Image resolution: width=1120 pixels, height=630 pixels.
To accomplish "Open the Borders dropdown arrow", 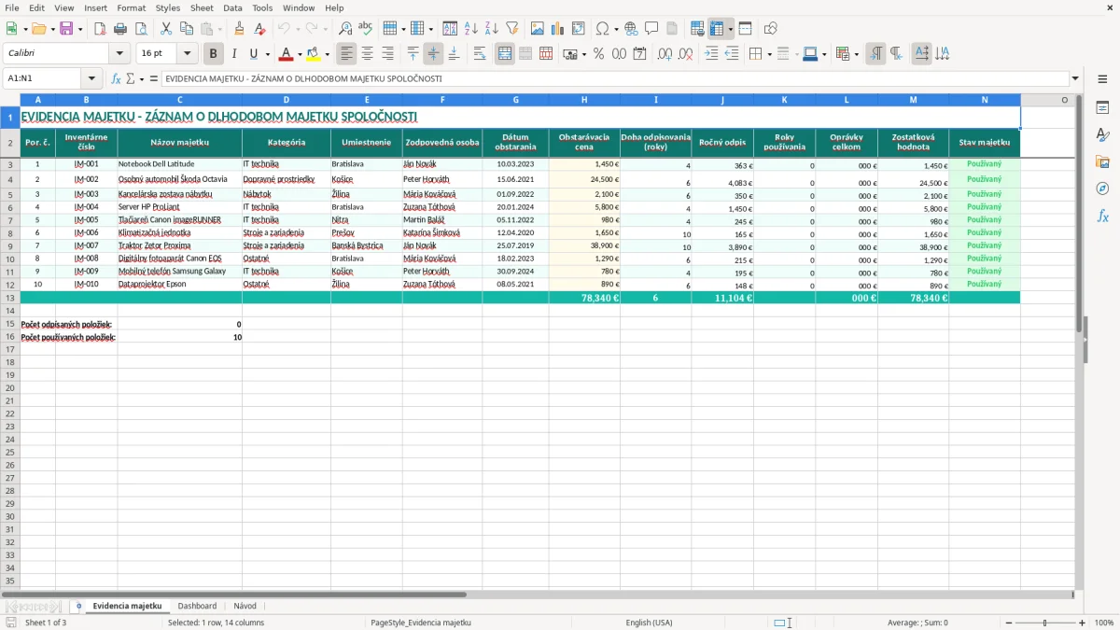I will [x=769, y=54].
